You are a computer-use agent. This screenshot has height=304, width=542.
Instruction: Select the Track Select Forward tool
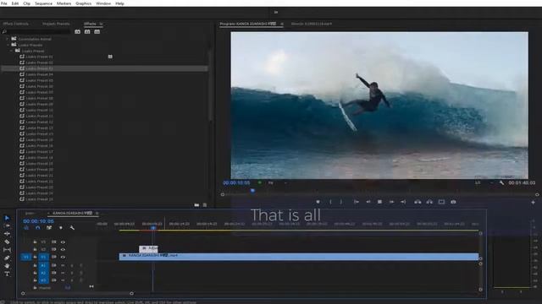tap(7, 225)
